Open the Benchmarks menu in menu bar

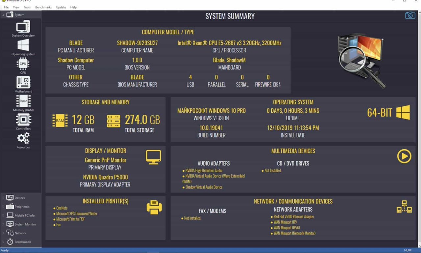(43, 7)
